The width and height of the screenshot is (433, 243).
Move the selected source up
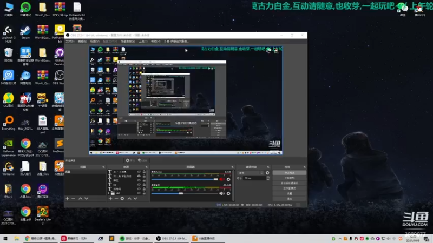129,198
